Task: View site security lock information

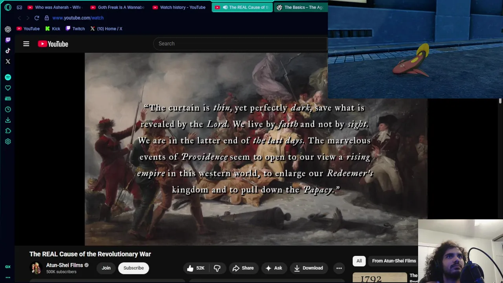Action: tap(47, 18)
